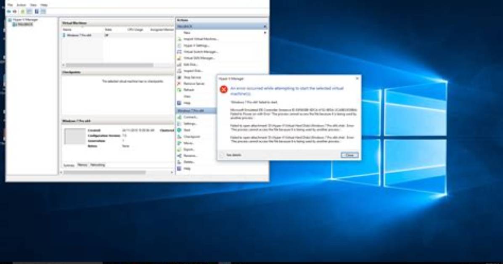Click the green Up toolbar icon

(x=22, y=11)
